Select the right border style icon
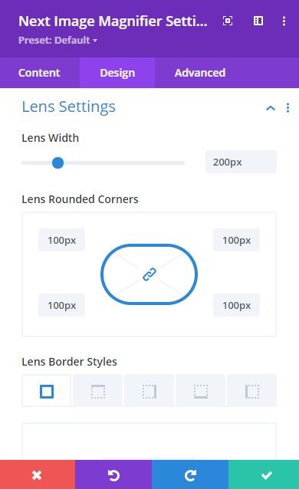This screenshot has height=489, width=299. 149,391
